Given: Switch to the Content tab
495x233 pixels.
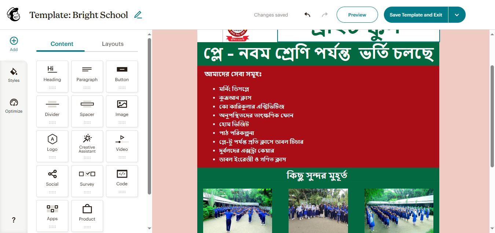Looking at the screenshot, I should pos(62,44).
